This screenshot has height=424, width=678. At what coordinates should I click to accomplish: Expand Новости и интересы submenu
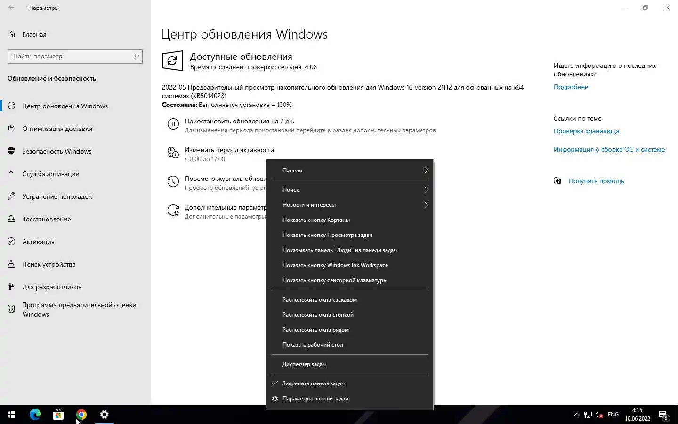click(350, 205)
